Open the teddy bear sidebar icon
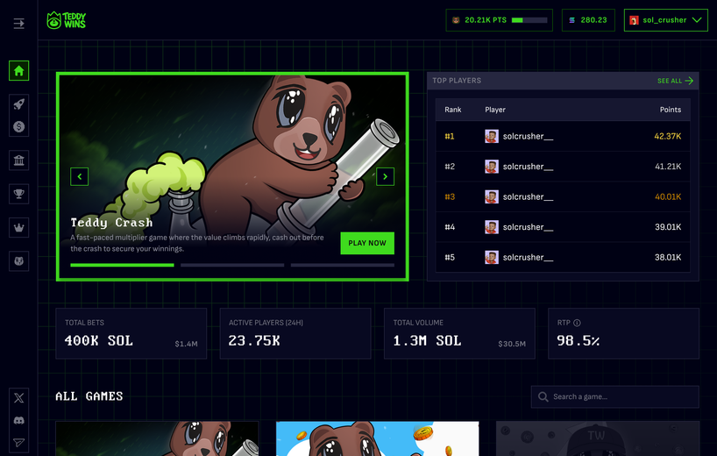Image resolution: width=717 pixels, height=456 pixels. tap(18, 261)
